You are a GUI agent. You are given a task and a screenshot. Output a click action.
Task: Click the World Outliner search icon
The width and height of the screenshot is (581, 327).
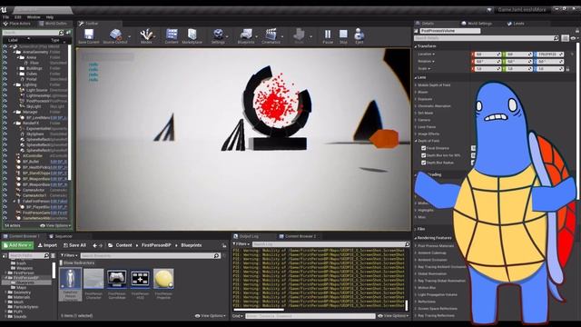pos(61,33)
